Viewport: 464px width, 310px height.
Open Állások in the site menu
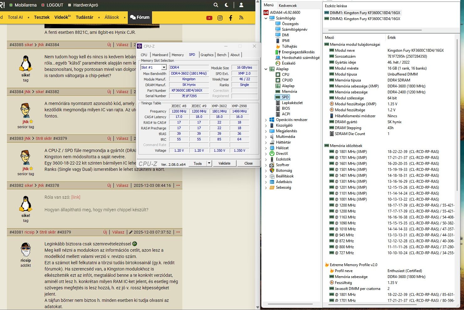tap(112, 17)
